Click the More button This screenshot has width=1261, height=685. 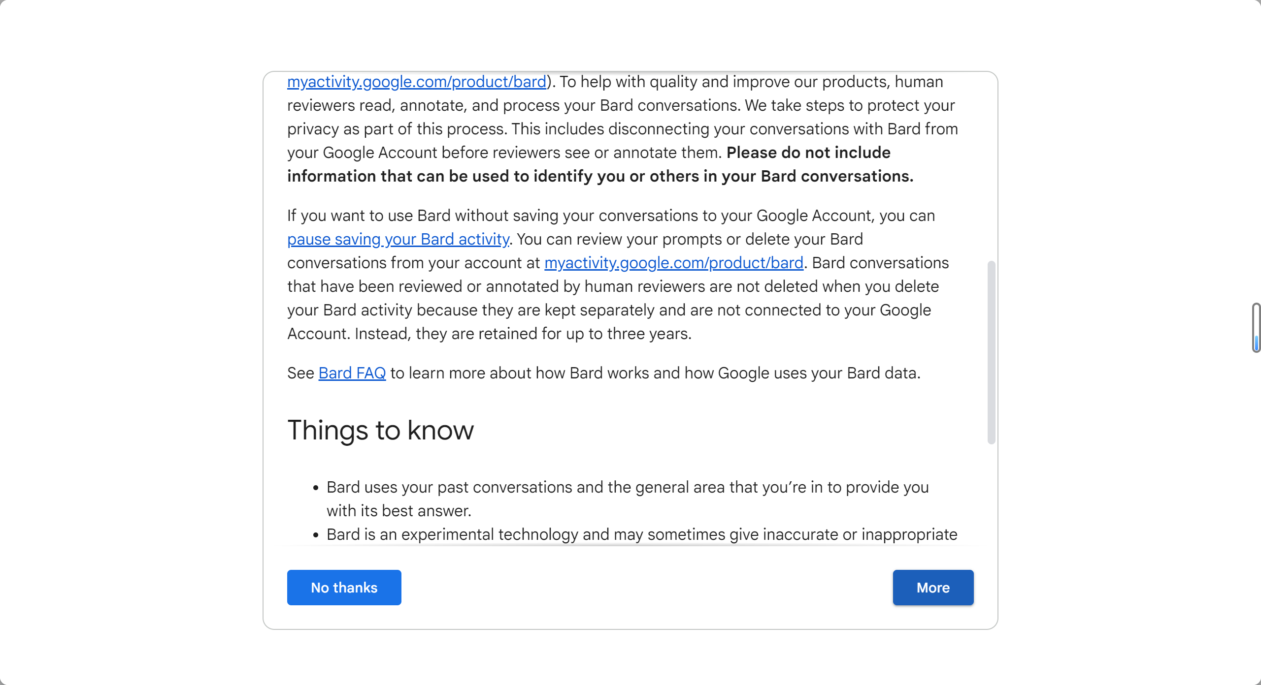[933, 588]
